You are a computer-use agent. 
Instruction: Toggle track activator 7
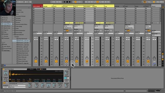tap(56, 61)
